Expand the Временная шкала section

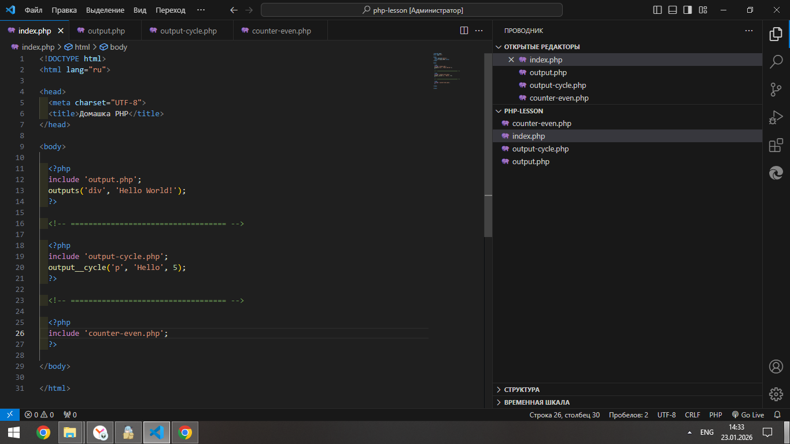[x=536, y=402]
